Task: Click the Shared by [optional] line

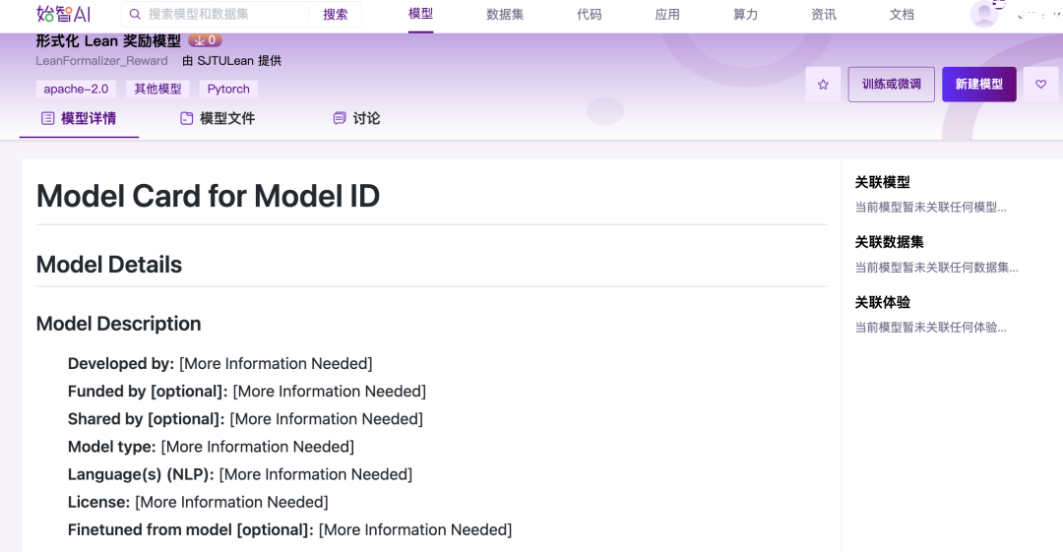Action: [x=245, y=419]
